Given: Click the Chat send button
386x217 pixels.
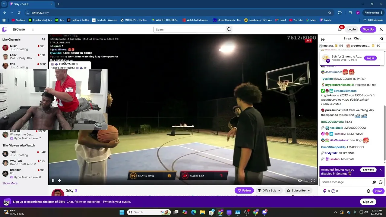Looking at the screenshot, I should pyautogui.click(x=378, y=191).
